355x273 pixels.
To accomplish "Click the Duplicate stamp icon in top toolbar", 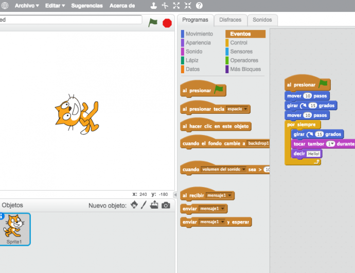I will pos(154,6).
